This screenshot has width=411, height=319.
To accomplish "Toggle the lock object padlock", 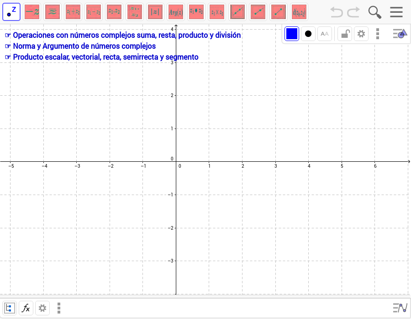I will (x=345, y=34).
